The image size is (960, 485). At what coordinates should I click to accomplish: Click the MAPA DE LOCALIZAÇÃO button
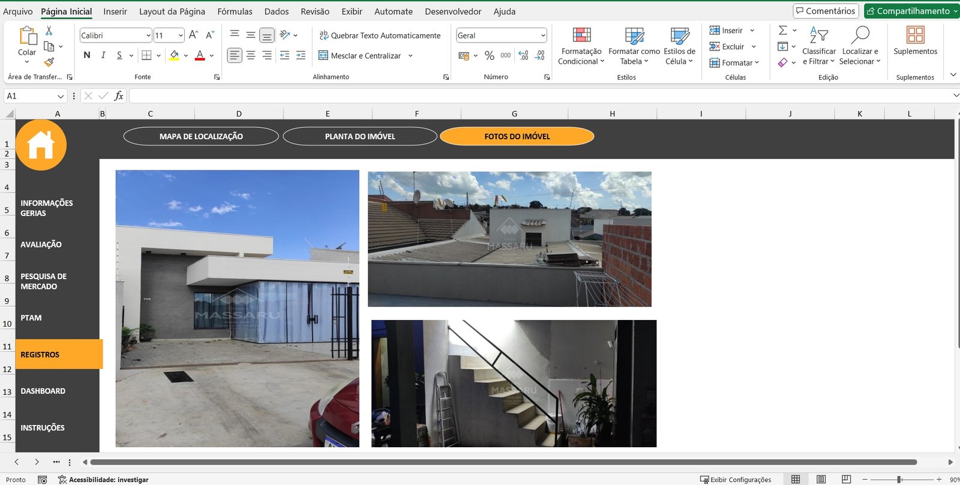pyautogui.click(x=201, y=136)
